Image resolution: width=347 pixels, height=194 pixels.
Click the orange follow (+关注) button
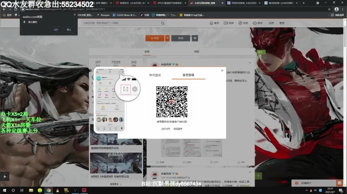155,38
